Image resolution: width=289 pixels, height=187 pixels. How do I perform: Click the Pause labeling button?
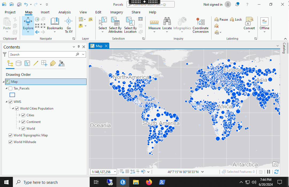[221, 20]
